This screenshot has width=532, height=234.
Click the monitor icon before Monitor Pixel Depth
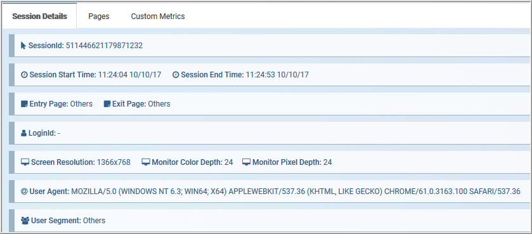tap(246, 162)
